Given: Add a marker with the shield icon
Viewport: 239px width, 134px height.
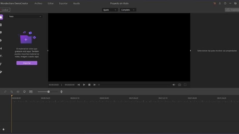Looking at the screenshot, I should pyautogui.click(x=24, y=92).
